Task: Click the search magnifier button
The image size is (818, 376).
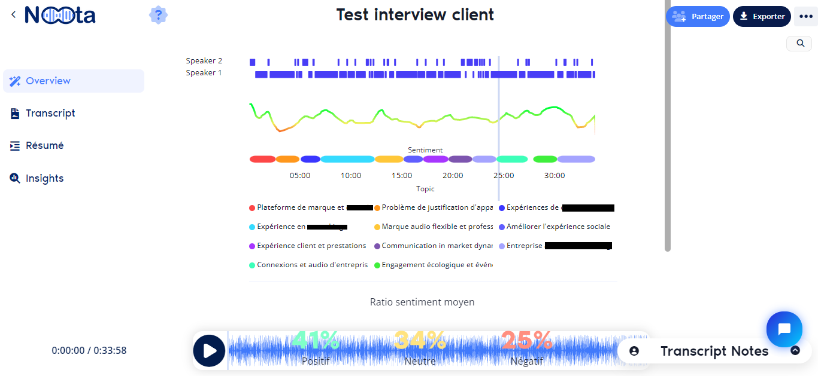Action: (x=799, y=43)
